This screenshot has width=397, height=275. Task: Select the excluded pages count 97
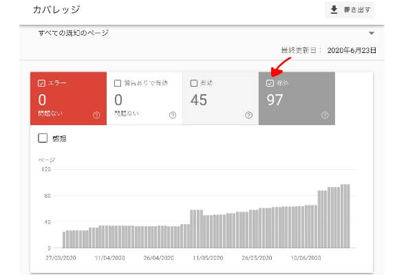tap(275, 100)
